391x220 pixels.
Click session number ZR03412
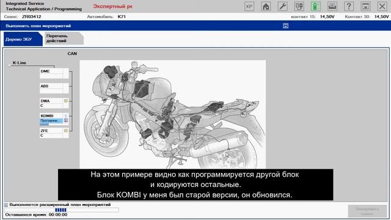pyautogui.click(x=31, y=16)
